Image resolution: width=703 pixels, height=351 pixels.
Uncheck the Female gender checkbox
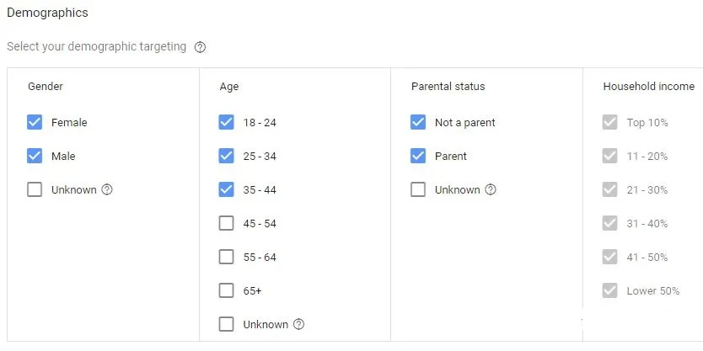(35, 122)
